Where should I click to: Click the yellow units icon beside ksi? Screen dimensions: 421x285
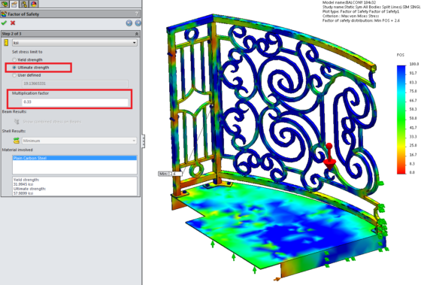[6, 43]
